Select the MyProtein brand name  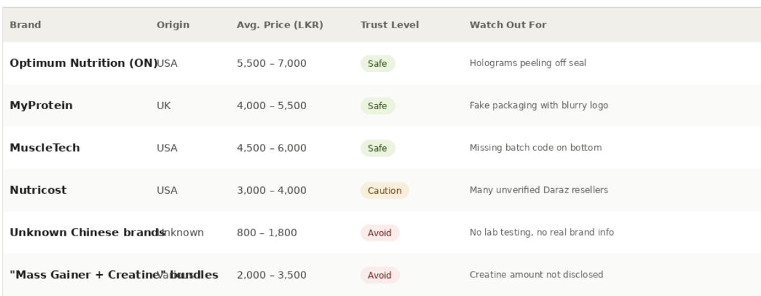(41, 105)
